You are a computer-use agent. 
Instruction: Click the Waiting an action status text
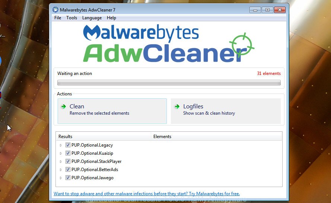(x=74, y=73)
